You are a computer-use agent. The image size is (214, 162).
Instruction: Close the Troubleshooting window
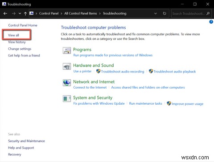coord(208,4)
